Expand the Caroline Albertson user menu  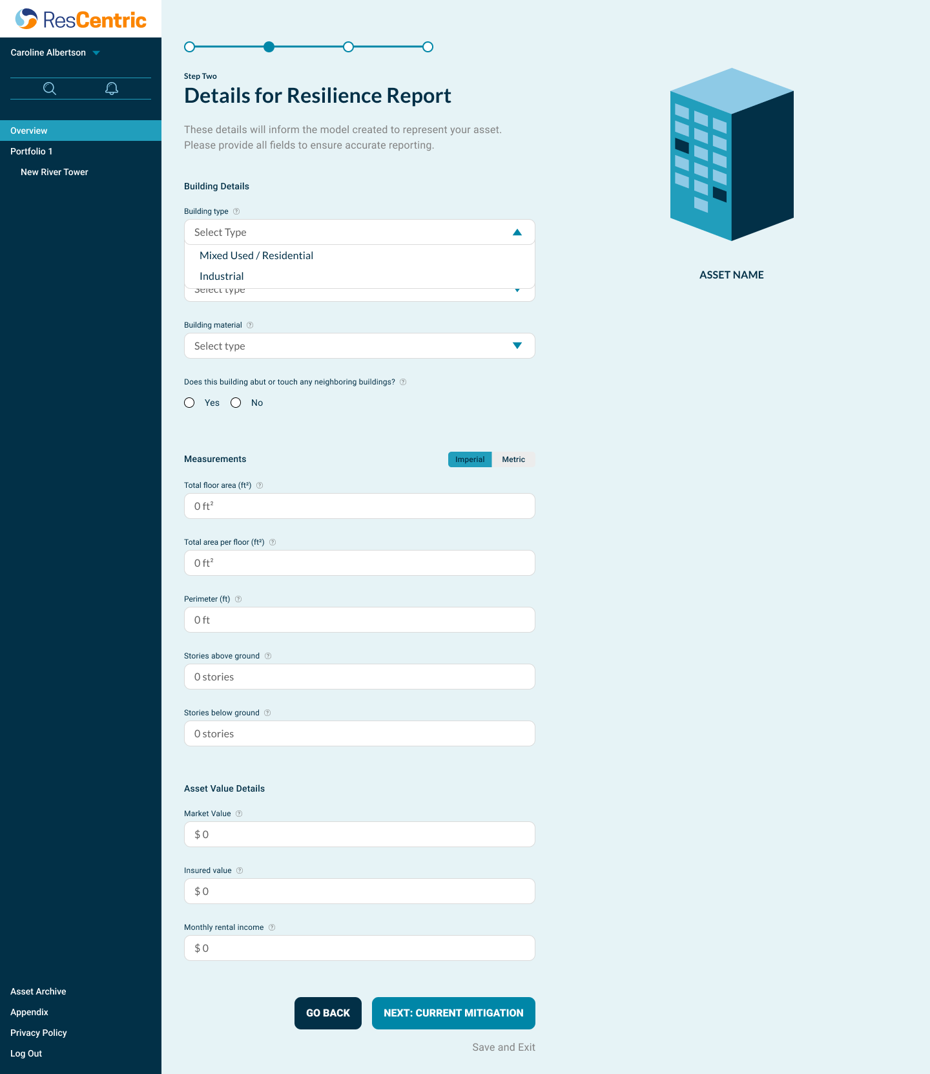(96, 53)
